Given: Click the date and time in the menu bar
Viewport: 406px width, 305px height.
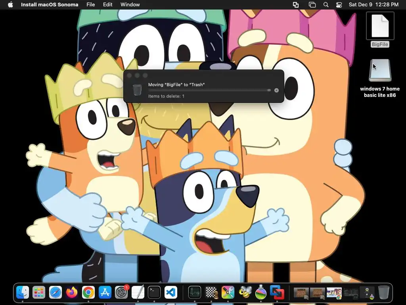Looking at the screenshot, I should pyautogui.click(x=373, y=5).
